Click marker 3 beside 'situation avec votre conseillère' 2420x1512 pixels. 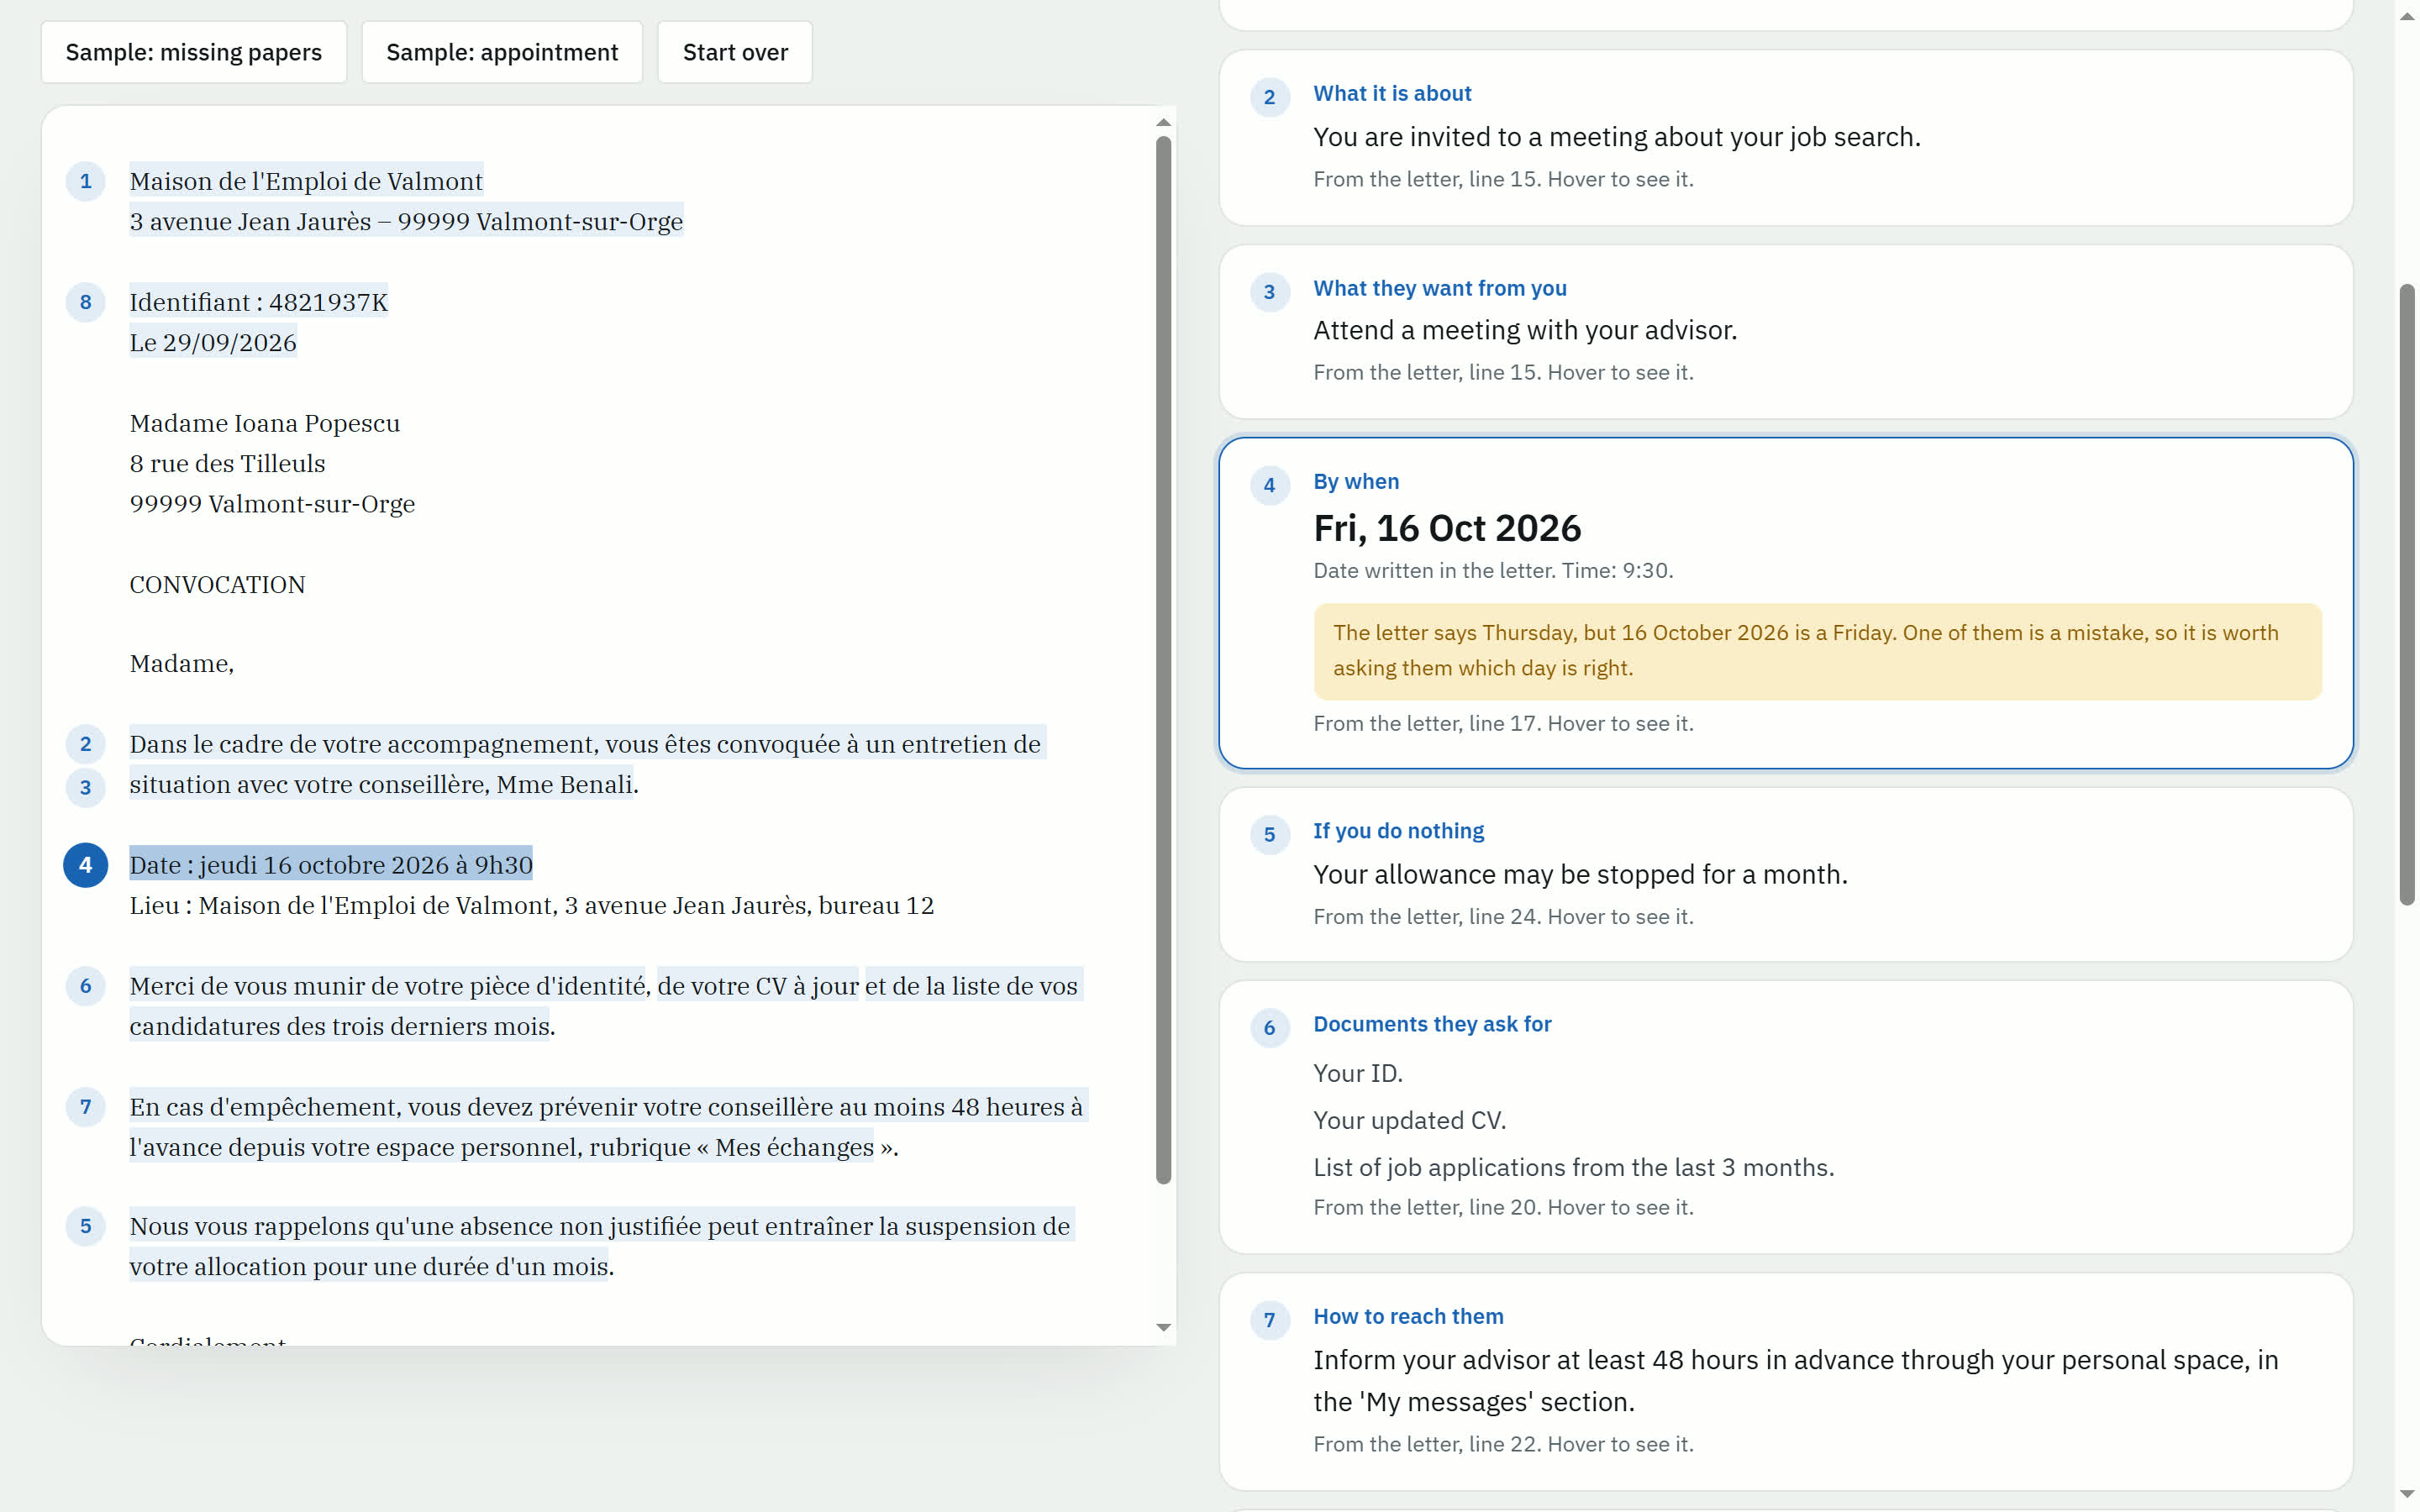pos(86,787)
